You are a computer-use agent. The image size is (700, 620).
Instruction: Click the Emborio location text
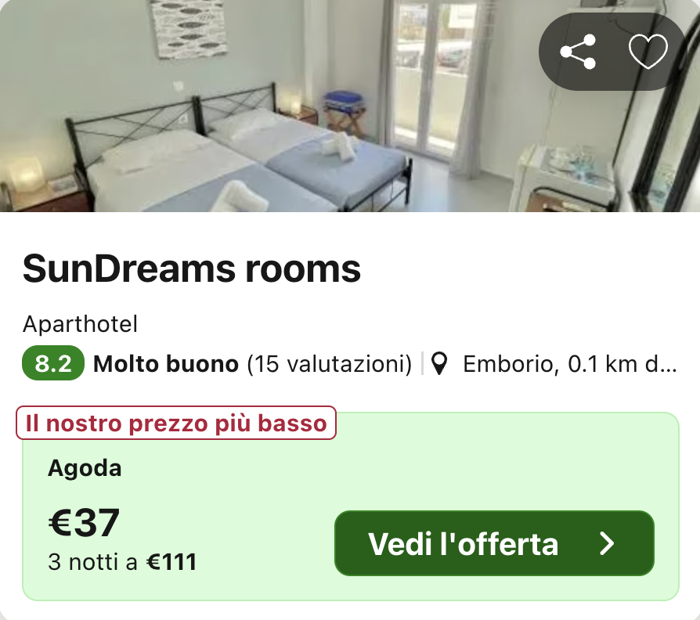coord(570,363)
